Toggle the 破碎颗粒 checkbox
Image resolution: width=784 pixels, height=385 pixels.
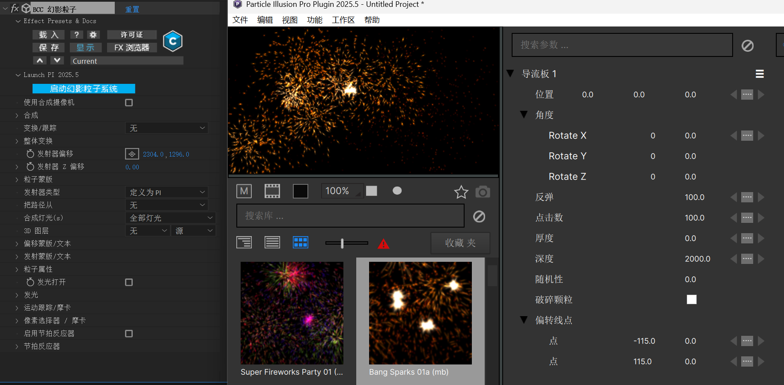692,299
